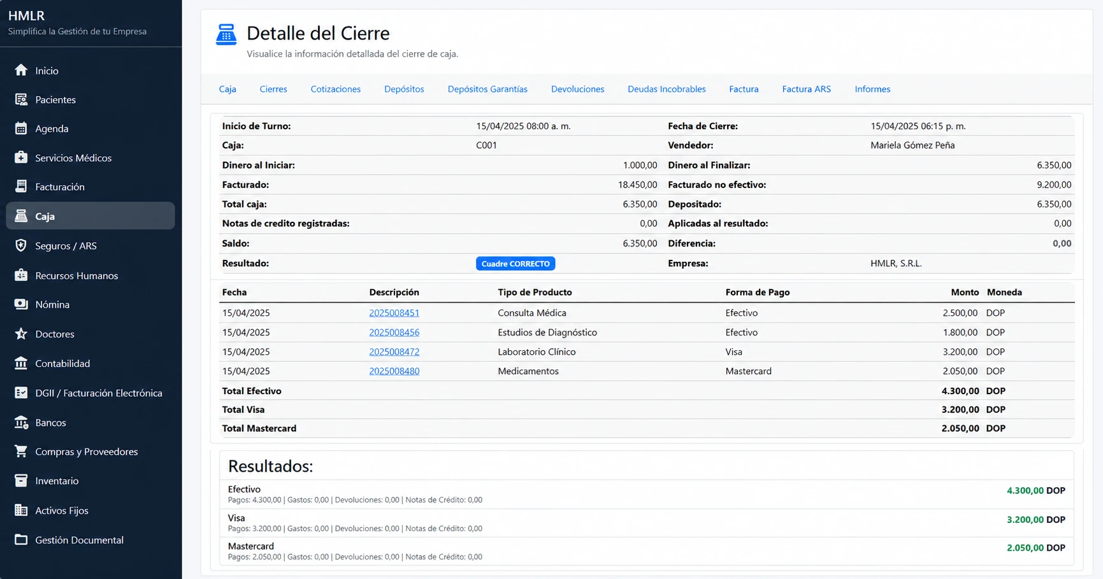Click the Gestión Documental folder icon
This screenshot has height=579, width=1103.
click(x=21, y=540)
